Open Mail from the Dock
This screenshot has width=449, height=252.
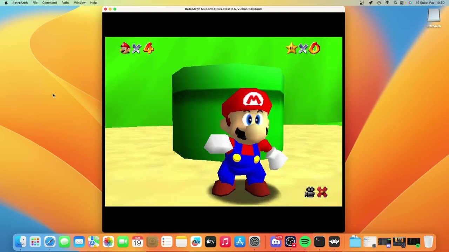[79, 241]
